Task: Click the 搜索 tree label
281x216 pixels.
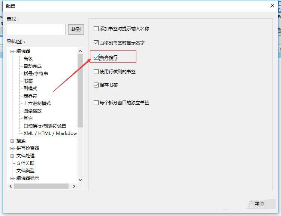Action: coord(21,141)
